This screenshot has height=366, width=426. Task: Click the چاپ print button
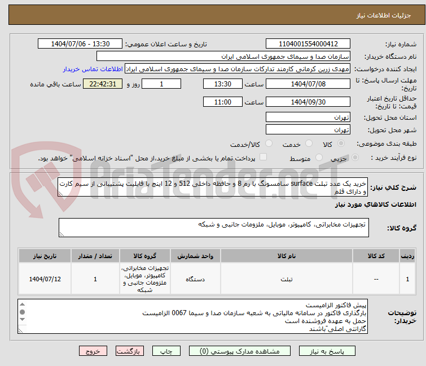click(166, 351)
